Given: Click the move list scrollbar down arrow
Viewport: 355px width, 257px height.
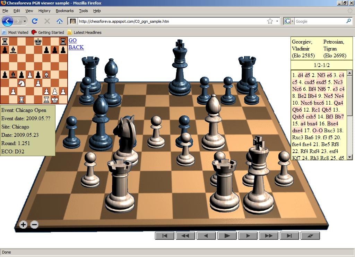Looking at the screenshot, I should pos(350,158).
